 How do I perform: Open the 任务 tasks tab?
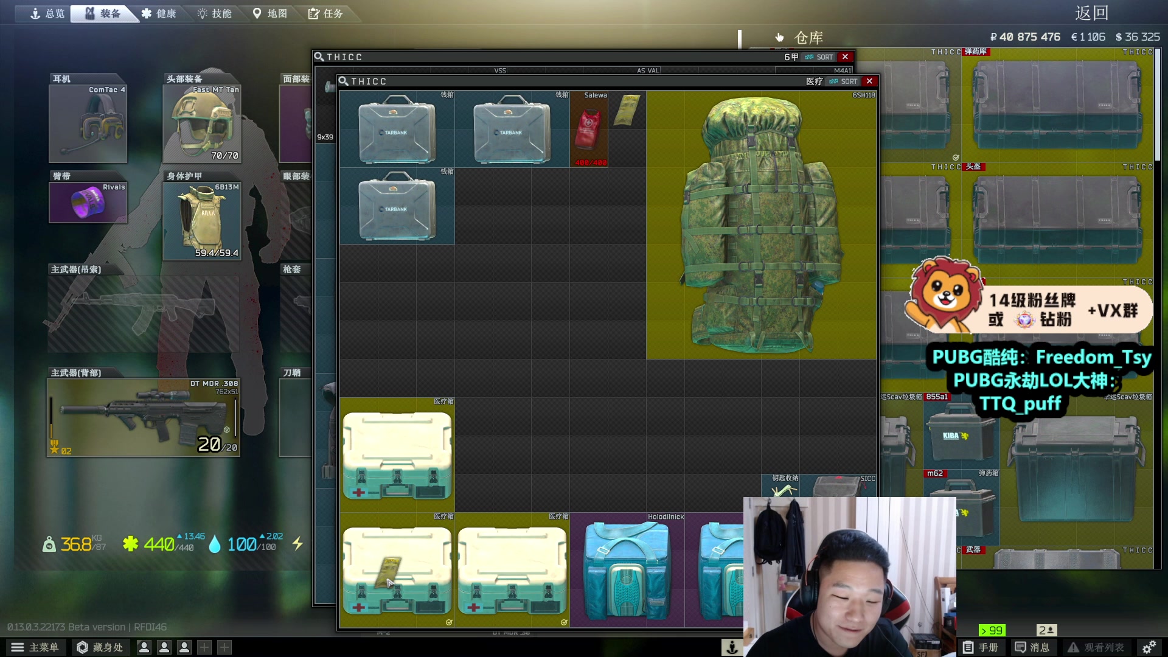tap(325, 13)
